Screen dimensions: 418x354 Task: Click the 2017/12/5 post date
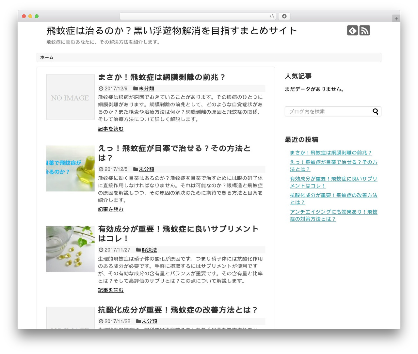116,169
